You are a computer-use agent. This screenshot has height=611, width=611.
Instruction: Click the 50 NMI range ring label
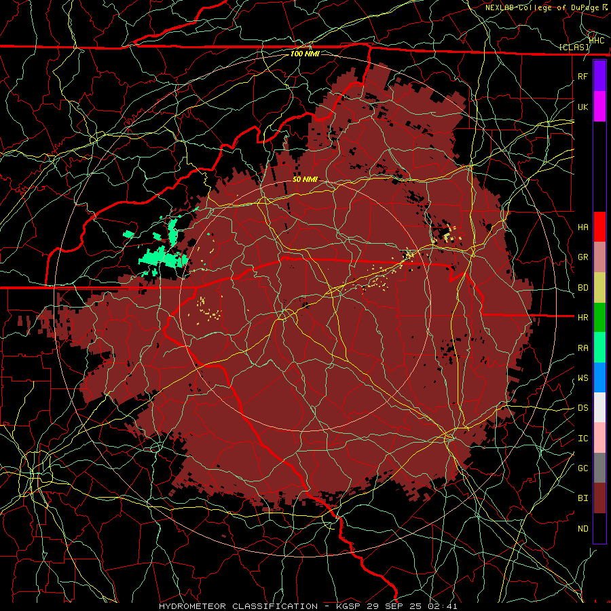click(x=305, y=179)
